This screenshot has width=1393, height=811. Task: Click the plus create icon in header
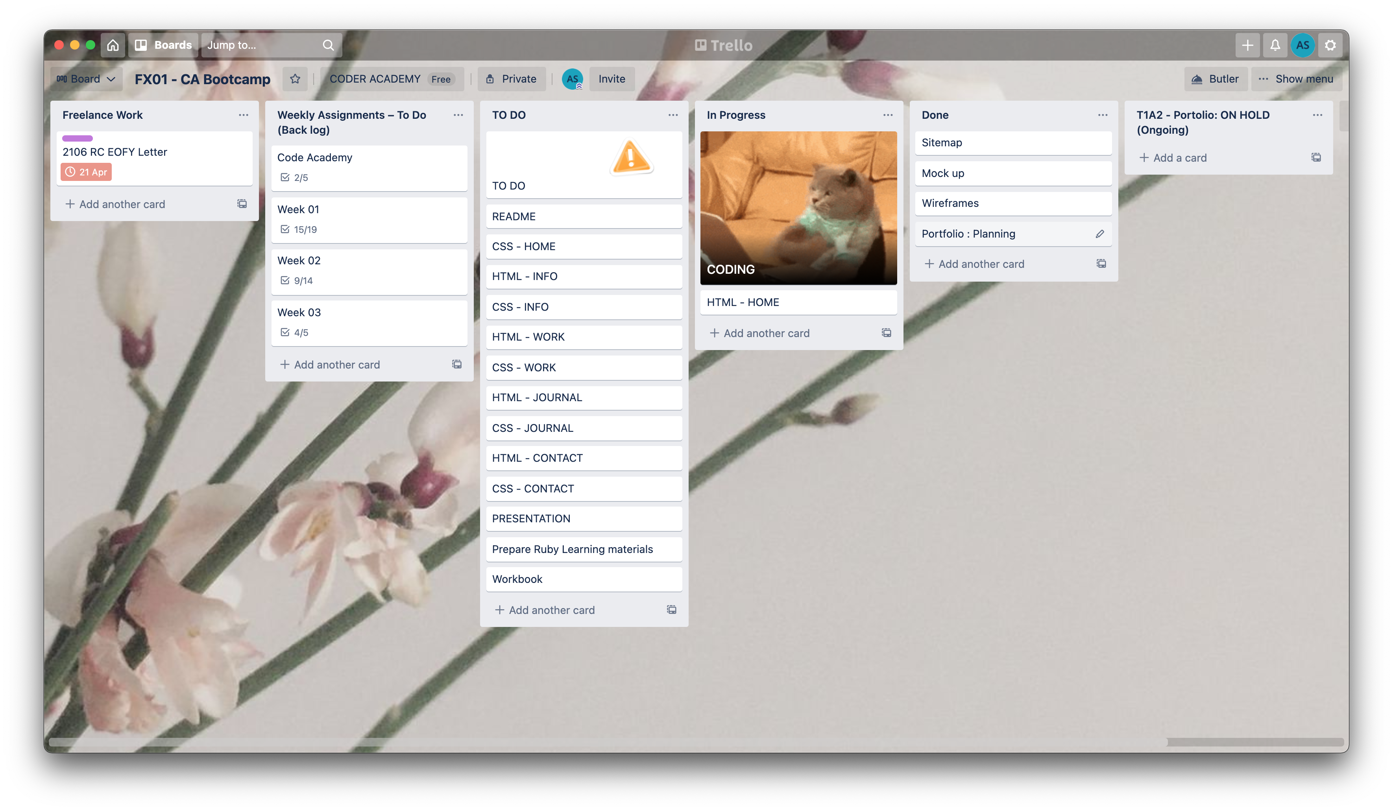(1248, 45)
